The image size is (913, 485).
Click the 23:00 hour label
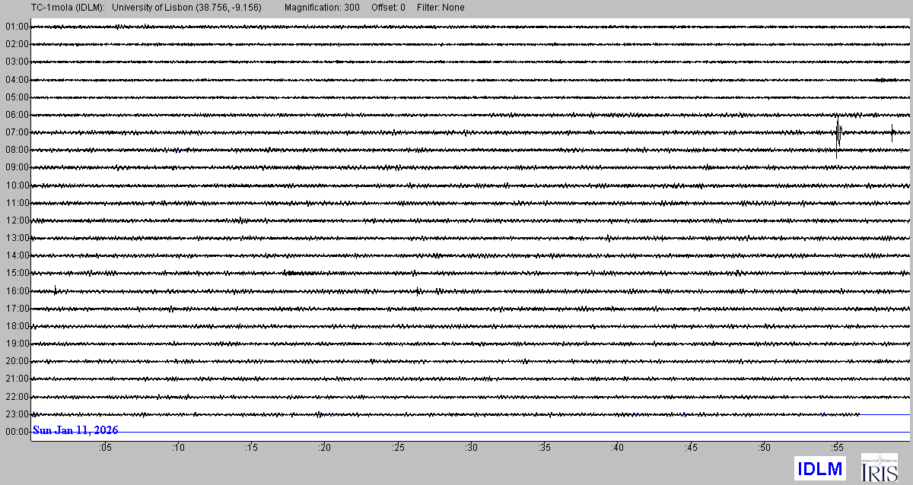tap(17, 414)
